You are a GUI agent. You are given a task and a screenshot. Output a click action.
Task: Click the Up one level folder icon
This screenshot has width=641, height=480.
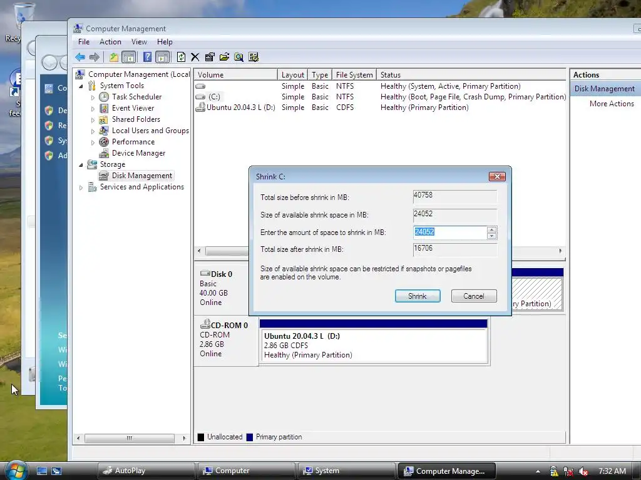point(114,57)
